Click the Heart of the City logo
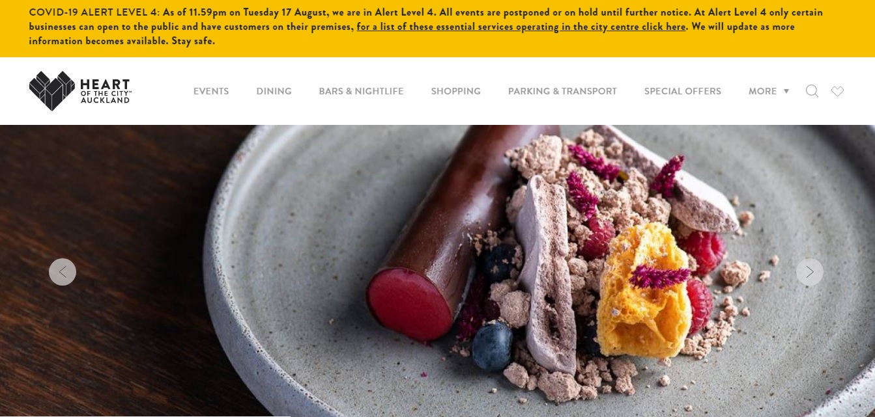875x417 pixels. [x=80, y=91]
